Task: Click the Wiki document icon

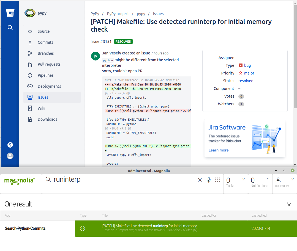Action: click(x=30, y=108)
